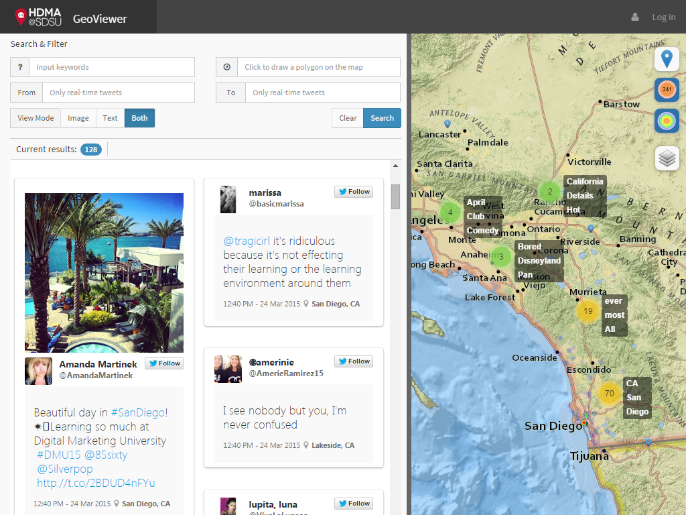Click the #DMU15 hashtag link
Screen dimensions: 686x515
pos(59,455)
